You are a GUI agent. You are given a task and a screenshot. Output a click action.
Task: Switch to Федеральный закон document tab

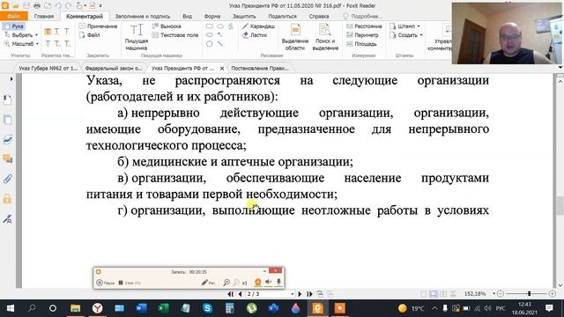(x=114, y=68)
